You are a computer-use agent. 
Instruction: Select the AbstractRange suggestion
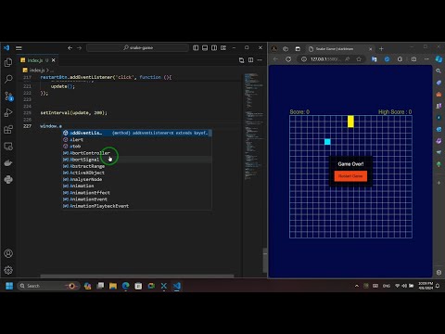tap(137, 166)
